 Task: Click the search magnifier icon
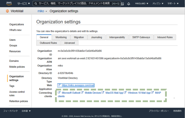pyautogui.click(x=36, y=4)
